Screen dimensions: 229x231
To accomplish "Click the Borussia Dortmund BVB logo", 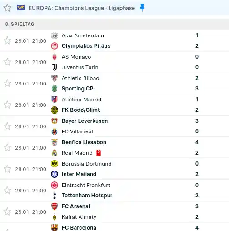I will [55, 164].
